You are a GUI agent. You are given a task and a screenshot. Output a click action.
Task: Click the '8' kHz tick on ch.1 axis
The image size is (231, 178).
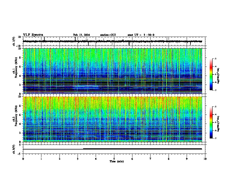coord(20,58)
